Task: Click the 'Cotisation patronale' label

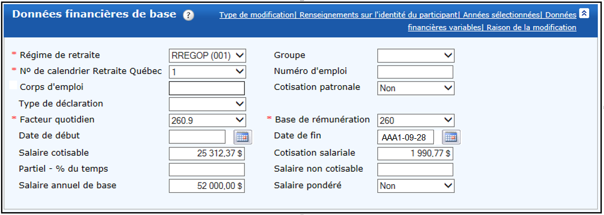Action: coord(317,87)
